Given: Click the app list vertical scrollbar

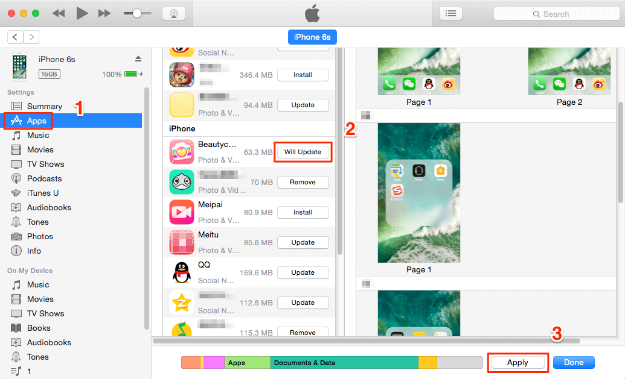Looking at the screenshot, I should 340,151.
